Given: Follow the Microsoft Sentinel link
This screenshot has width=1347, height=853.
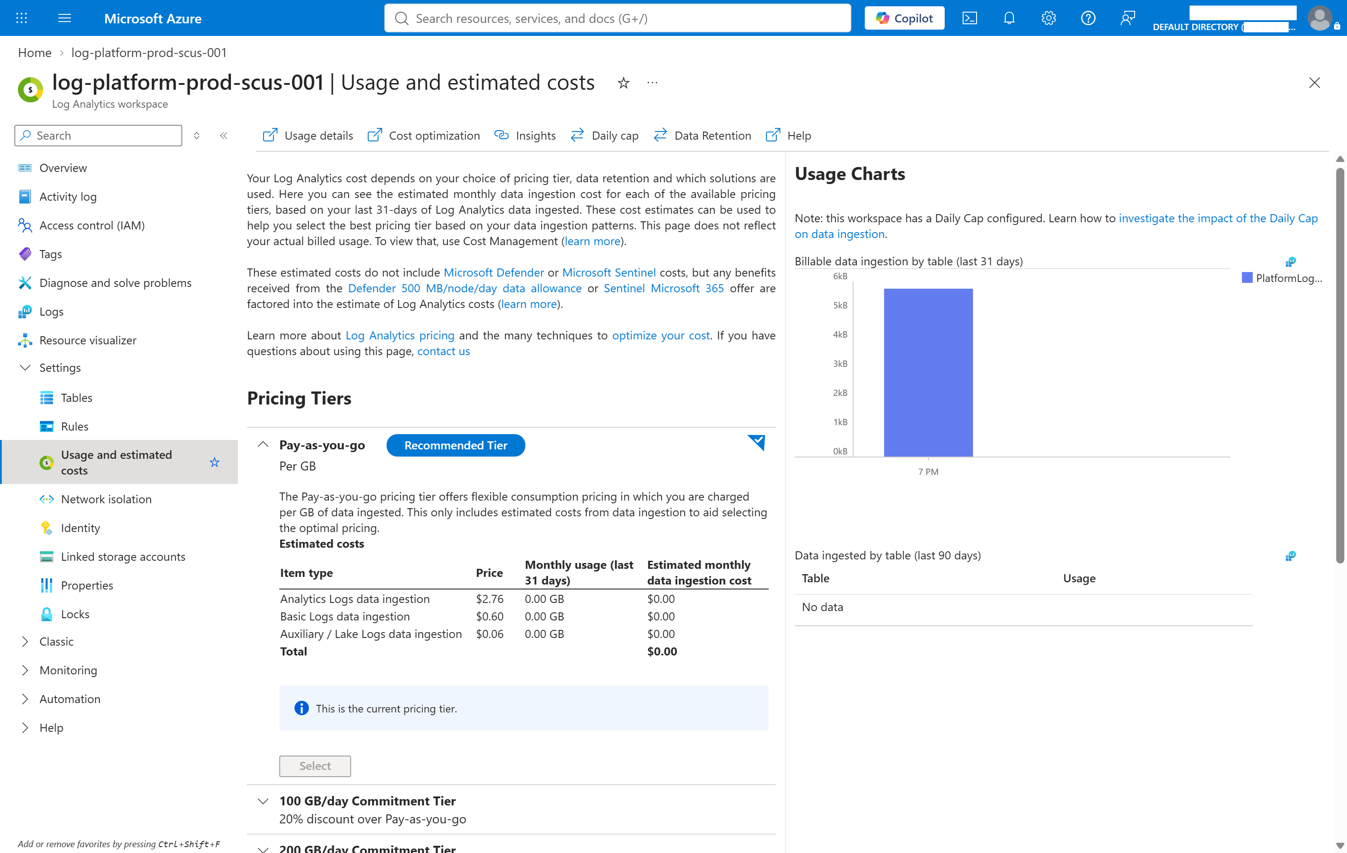Looking at the screenshot, I should [608, 273].
